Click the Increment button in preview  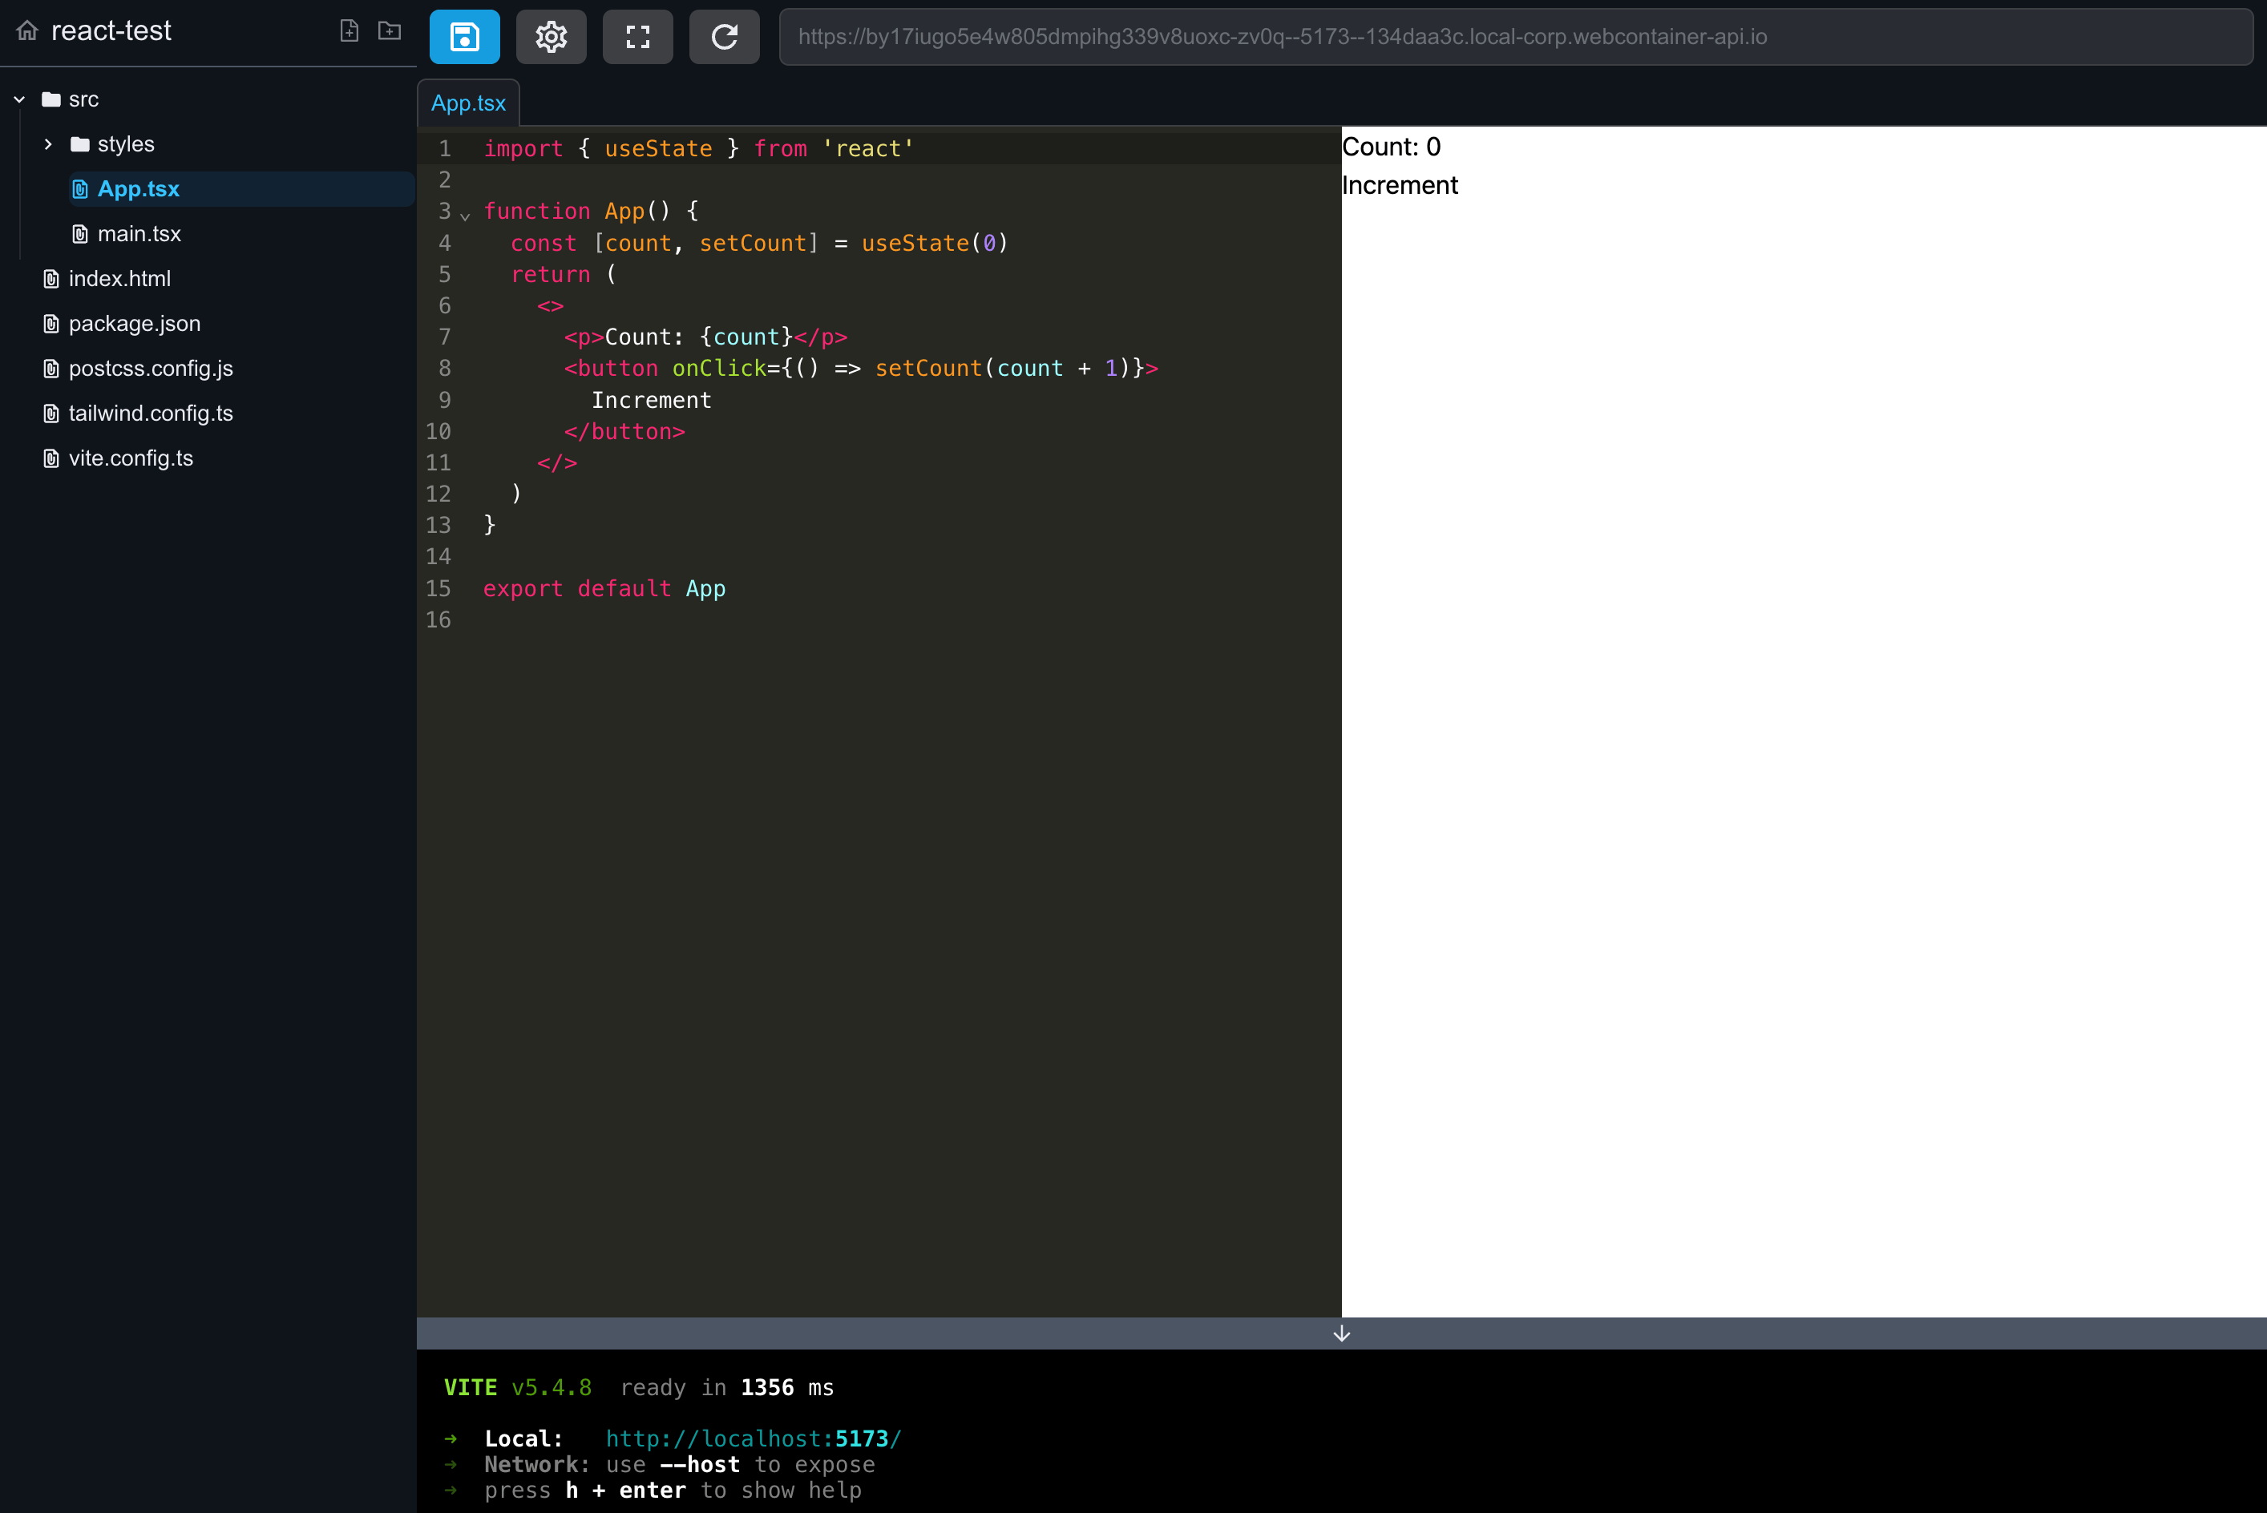1400,185
